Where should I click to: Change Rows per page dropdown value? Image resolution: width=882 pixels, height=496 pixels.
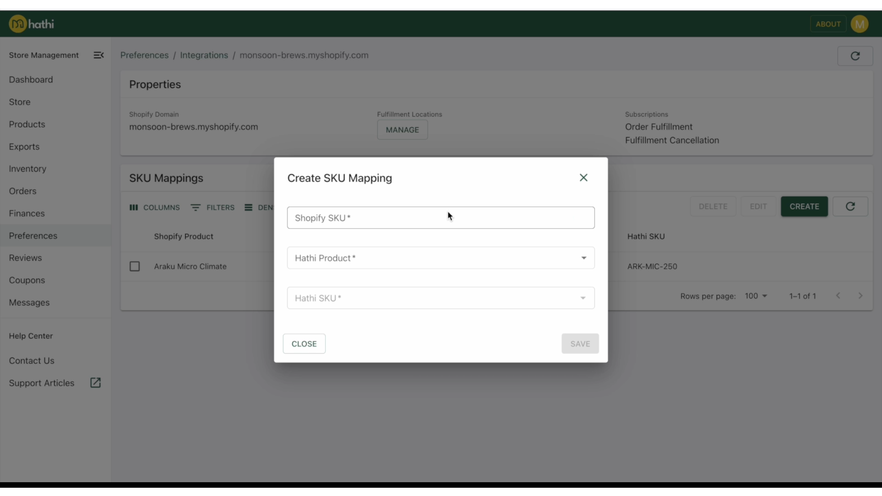(756, 296)
